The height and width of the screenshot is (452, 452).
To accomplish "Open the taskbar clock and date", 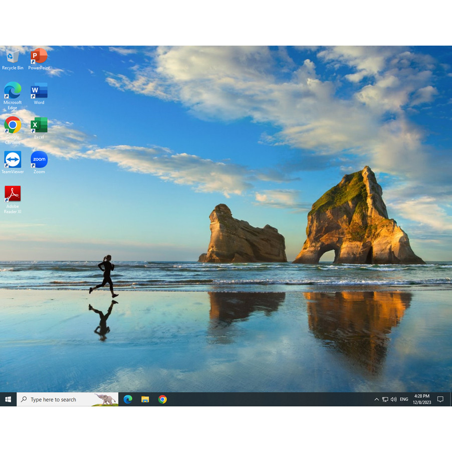I will pos(421,399).
